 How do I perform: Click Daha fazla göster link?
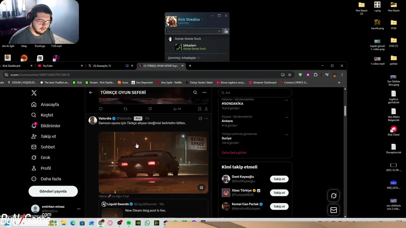(234, 153)
